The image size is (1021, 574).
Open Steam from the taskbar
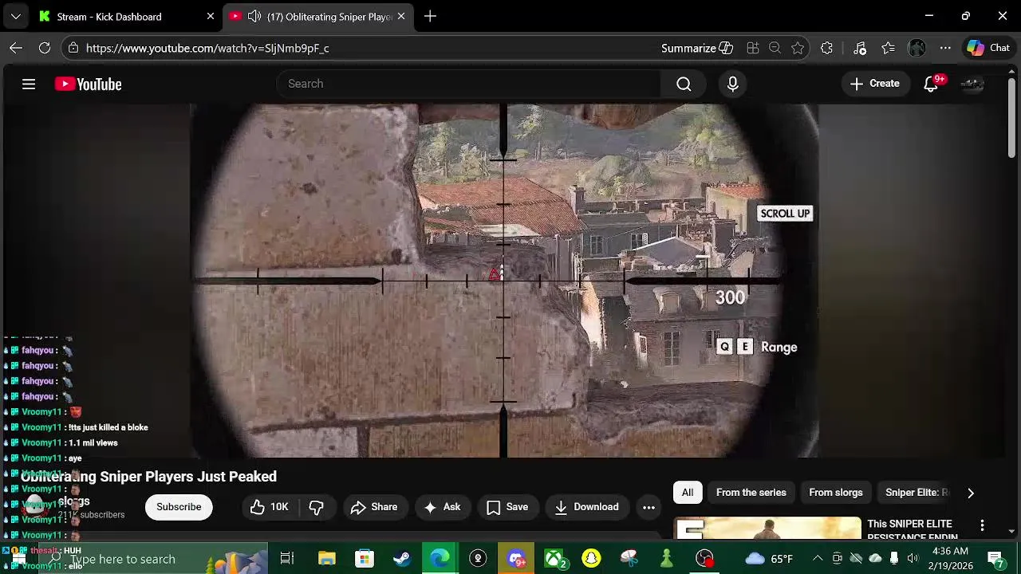(402, 559)
